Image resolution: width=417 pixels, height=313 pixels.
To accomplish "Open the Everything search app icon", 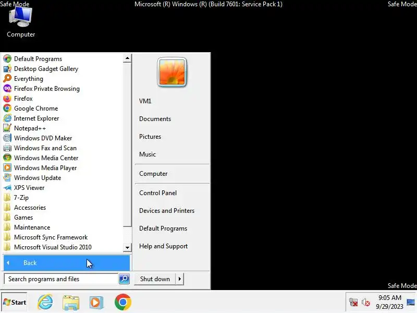I will pyautogui.click(x=7, y=79).
